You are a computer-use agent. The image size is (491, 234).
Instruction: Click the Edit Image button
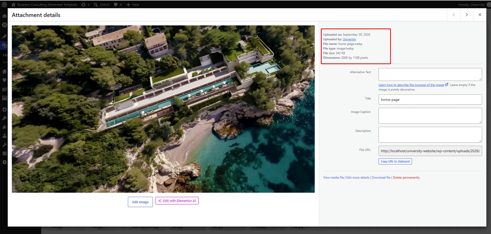(x=140, y=202)
